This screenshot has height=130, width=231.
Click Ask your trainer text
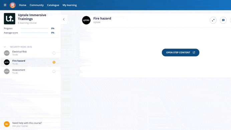(x=20, y=126)
